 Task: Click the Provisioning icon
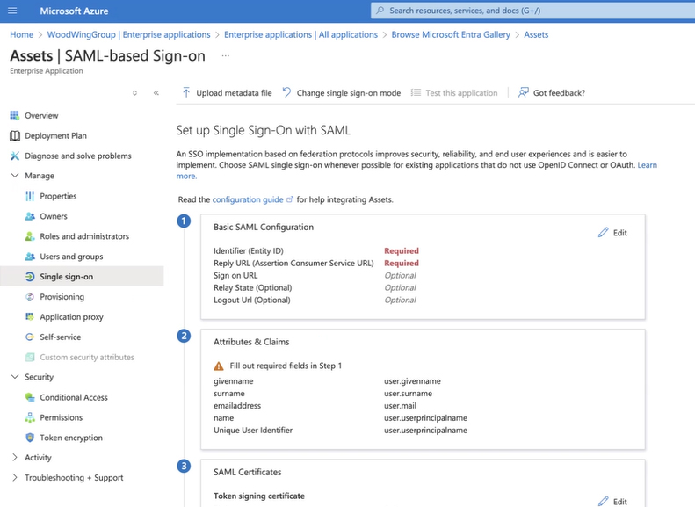[30, 297]
